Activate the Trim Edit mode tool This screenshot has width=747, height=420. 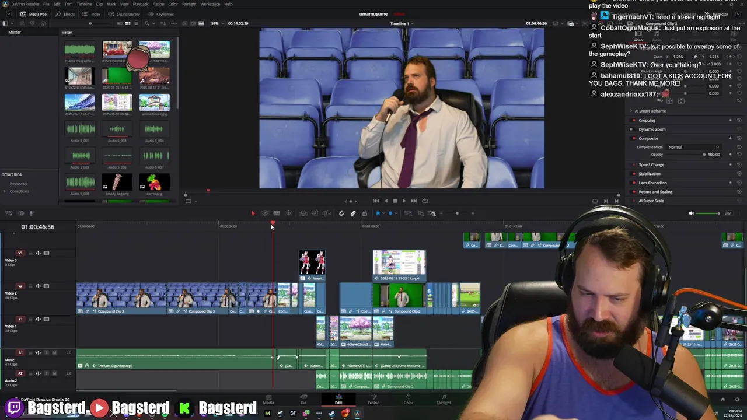coord(265,213)
